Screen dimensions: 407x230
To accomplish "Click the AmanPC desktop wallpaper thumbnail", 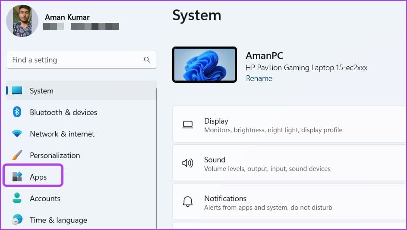I will [x=205, y=65].
